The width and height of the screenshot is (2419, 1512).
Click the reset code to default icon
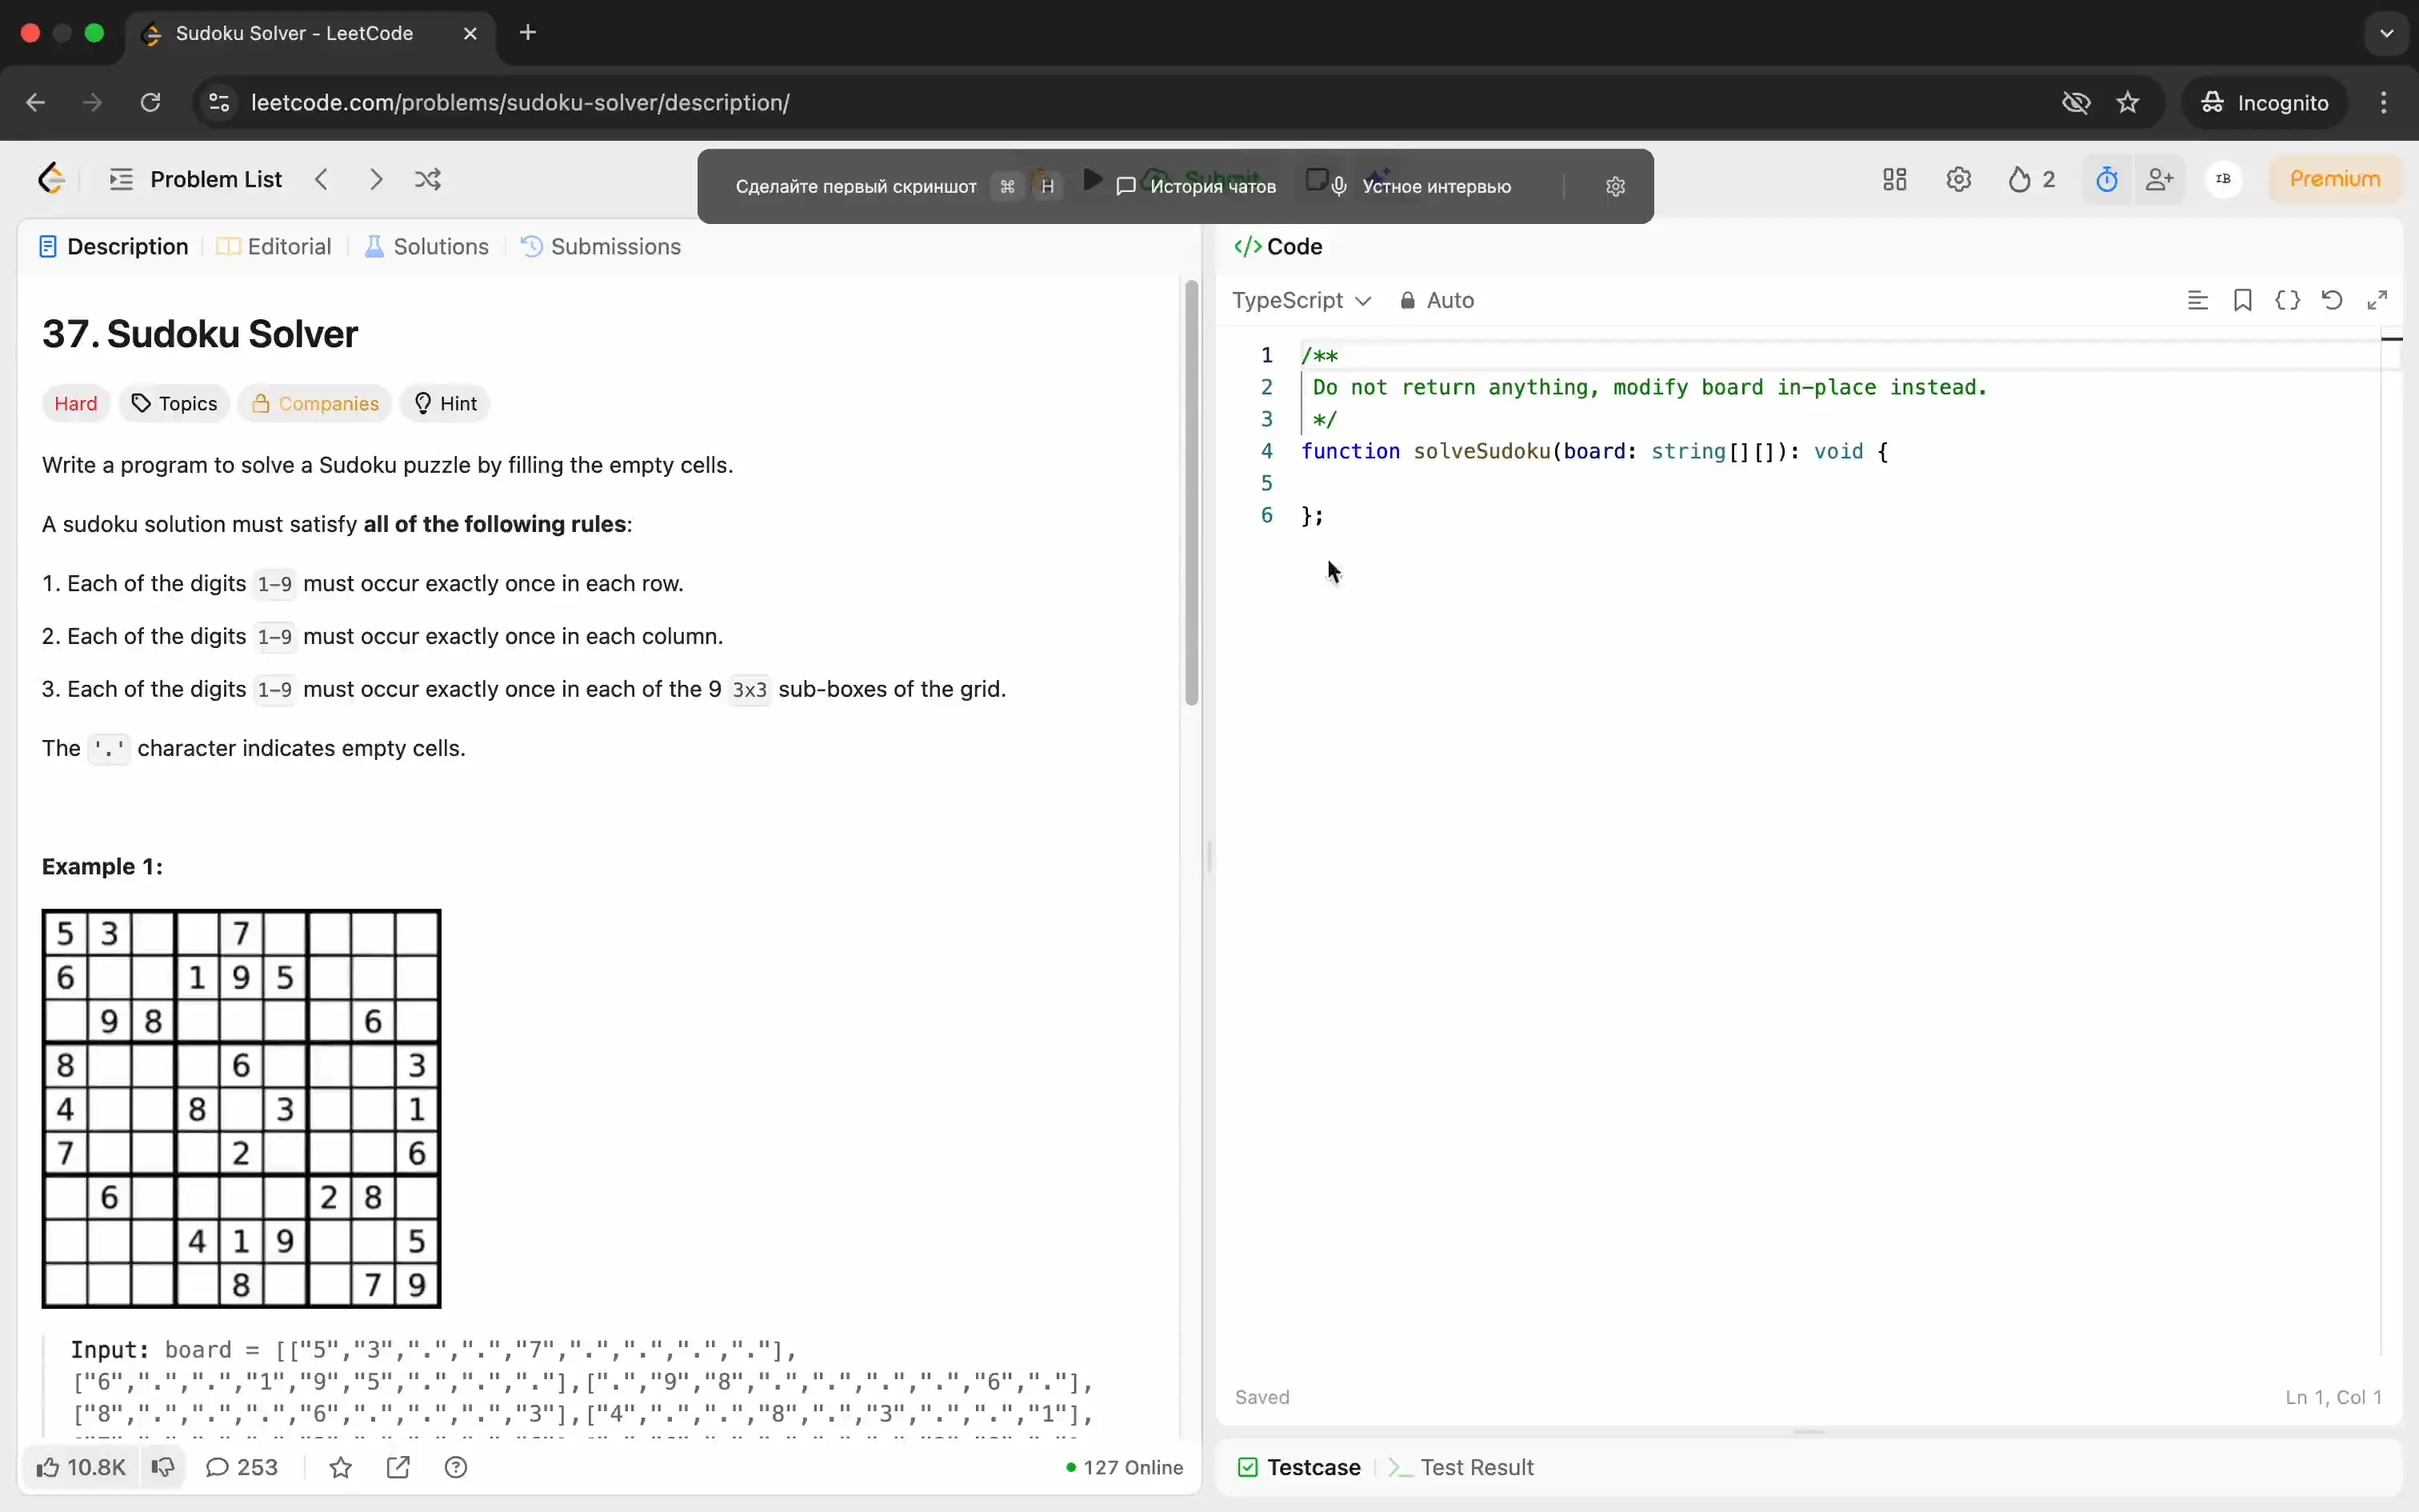(2332, 300)
